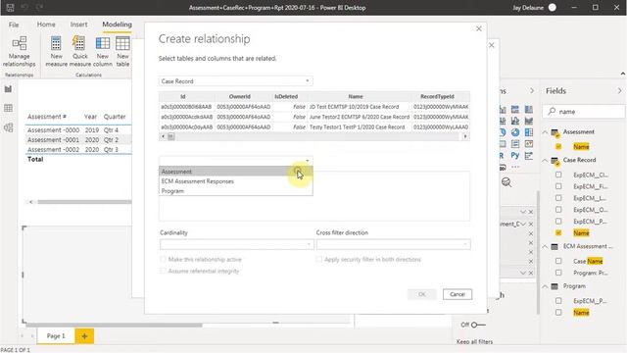Click the Cancel button
Screen dimensions: 627x353
458,294
